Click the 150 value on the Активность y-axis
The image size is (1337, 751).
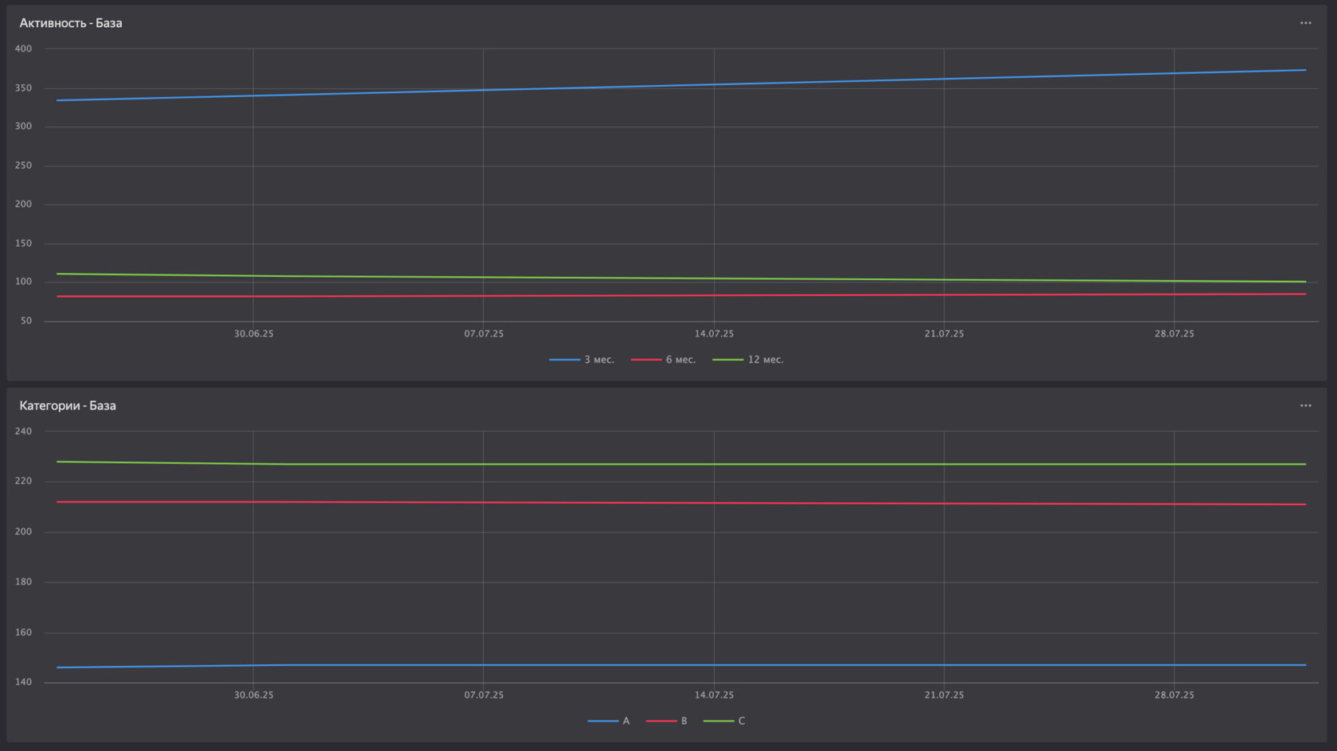pos(24,243)
